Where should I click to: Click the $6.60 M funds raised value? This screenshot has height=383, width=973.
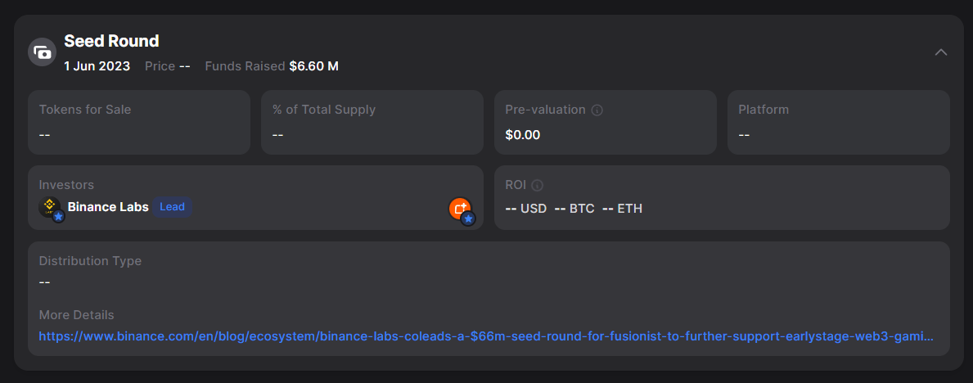(314, 66)
